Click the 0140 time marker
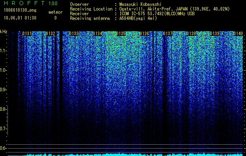This screenshot has width=246, height=156. (x=238, y=34)
